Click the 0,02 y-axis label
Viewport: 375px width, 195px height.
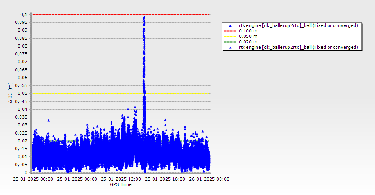click(23, 141)
